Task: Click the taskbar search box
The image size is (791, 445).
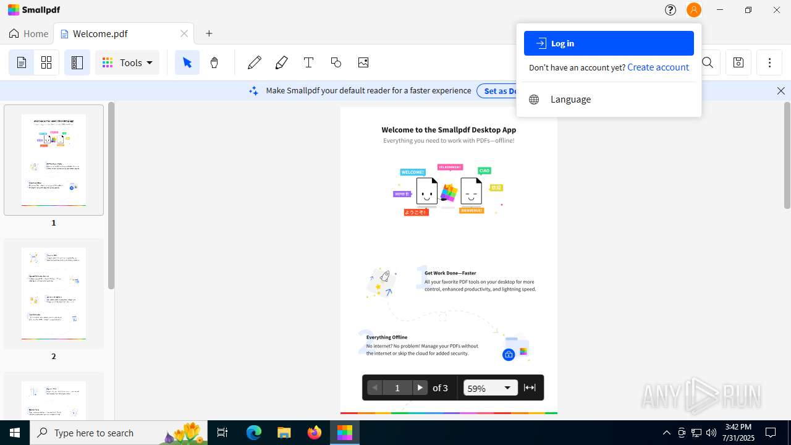Action: coord(119,433)
